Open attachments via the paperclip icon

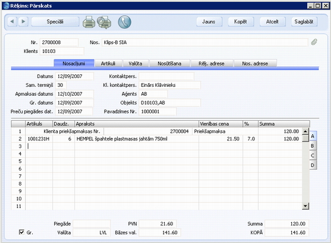(x=314, y=42)
